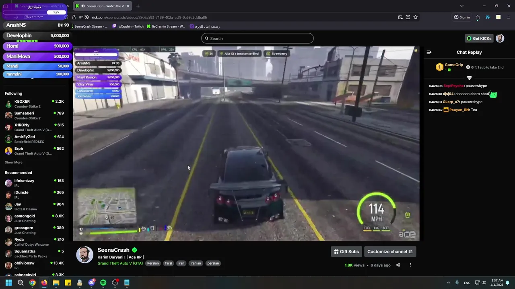515x289 pixels.
Task: Sign in to the browser account
Action: click(x=461, y=17)
